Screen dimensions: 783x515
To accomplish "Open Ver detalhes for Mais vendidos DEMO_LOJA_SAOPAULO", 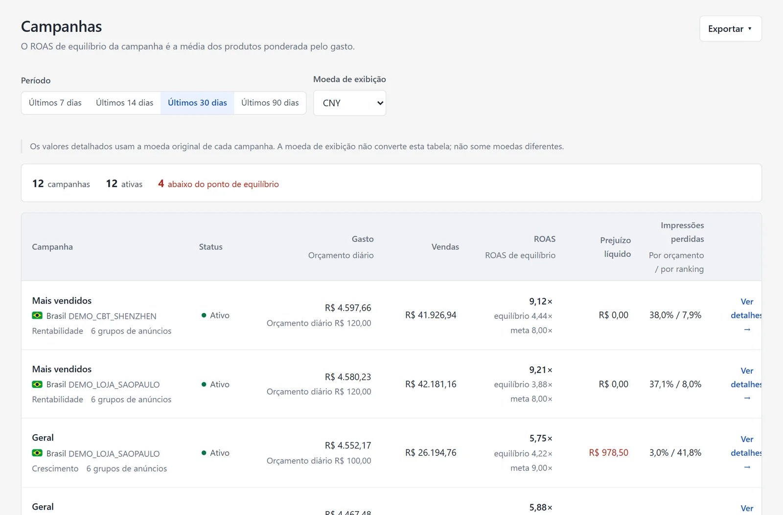I will 747,384.
